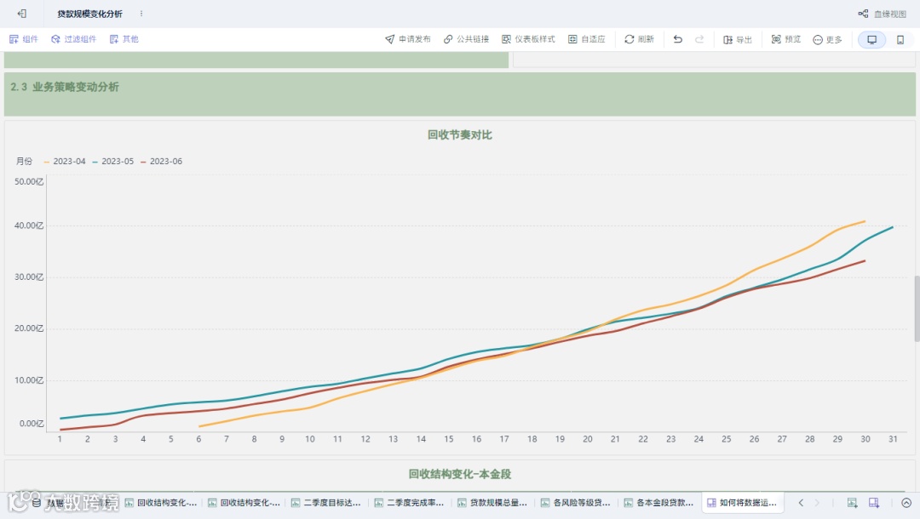This screenshot has width=920, height=519.
Task: Open the 贷款规模总量 bottom tab
Action: [x=493, y=503]
